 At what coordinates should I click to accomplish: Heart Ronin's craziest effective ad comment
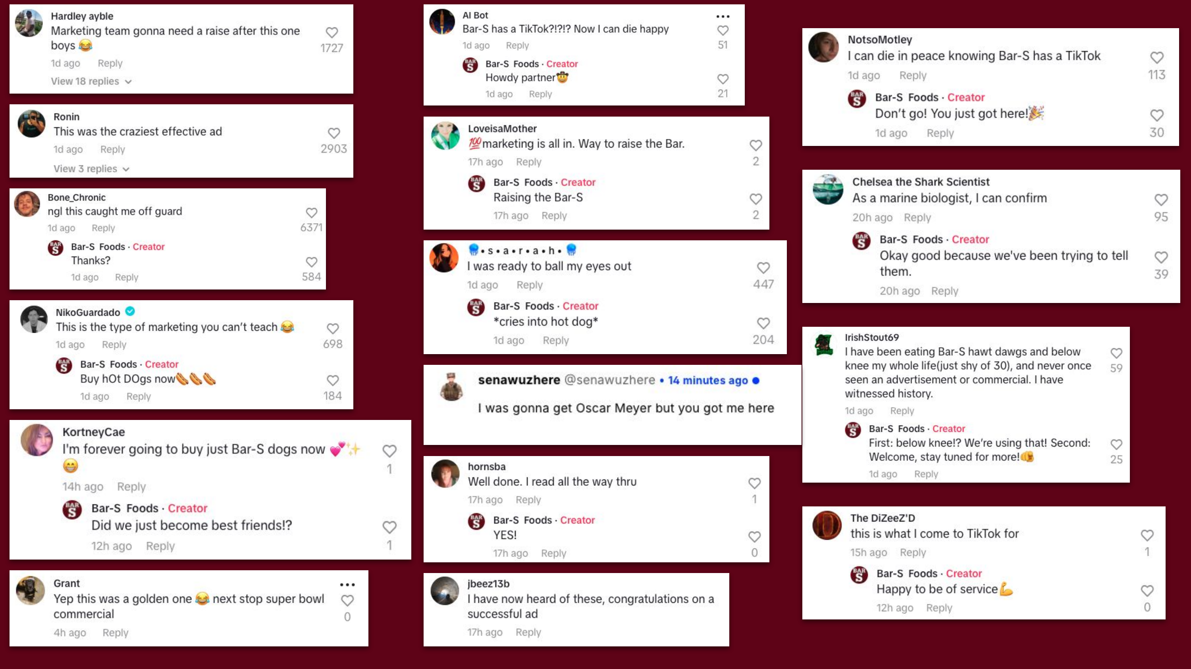point(334,133)
